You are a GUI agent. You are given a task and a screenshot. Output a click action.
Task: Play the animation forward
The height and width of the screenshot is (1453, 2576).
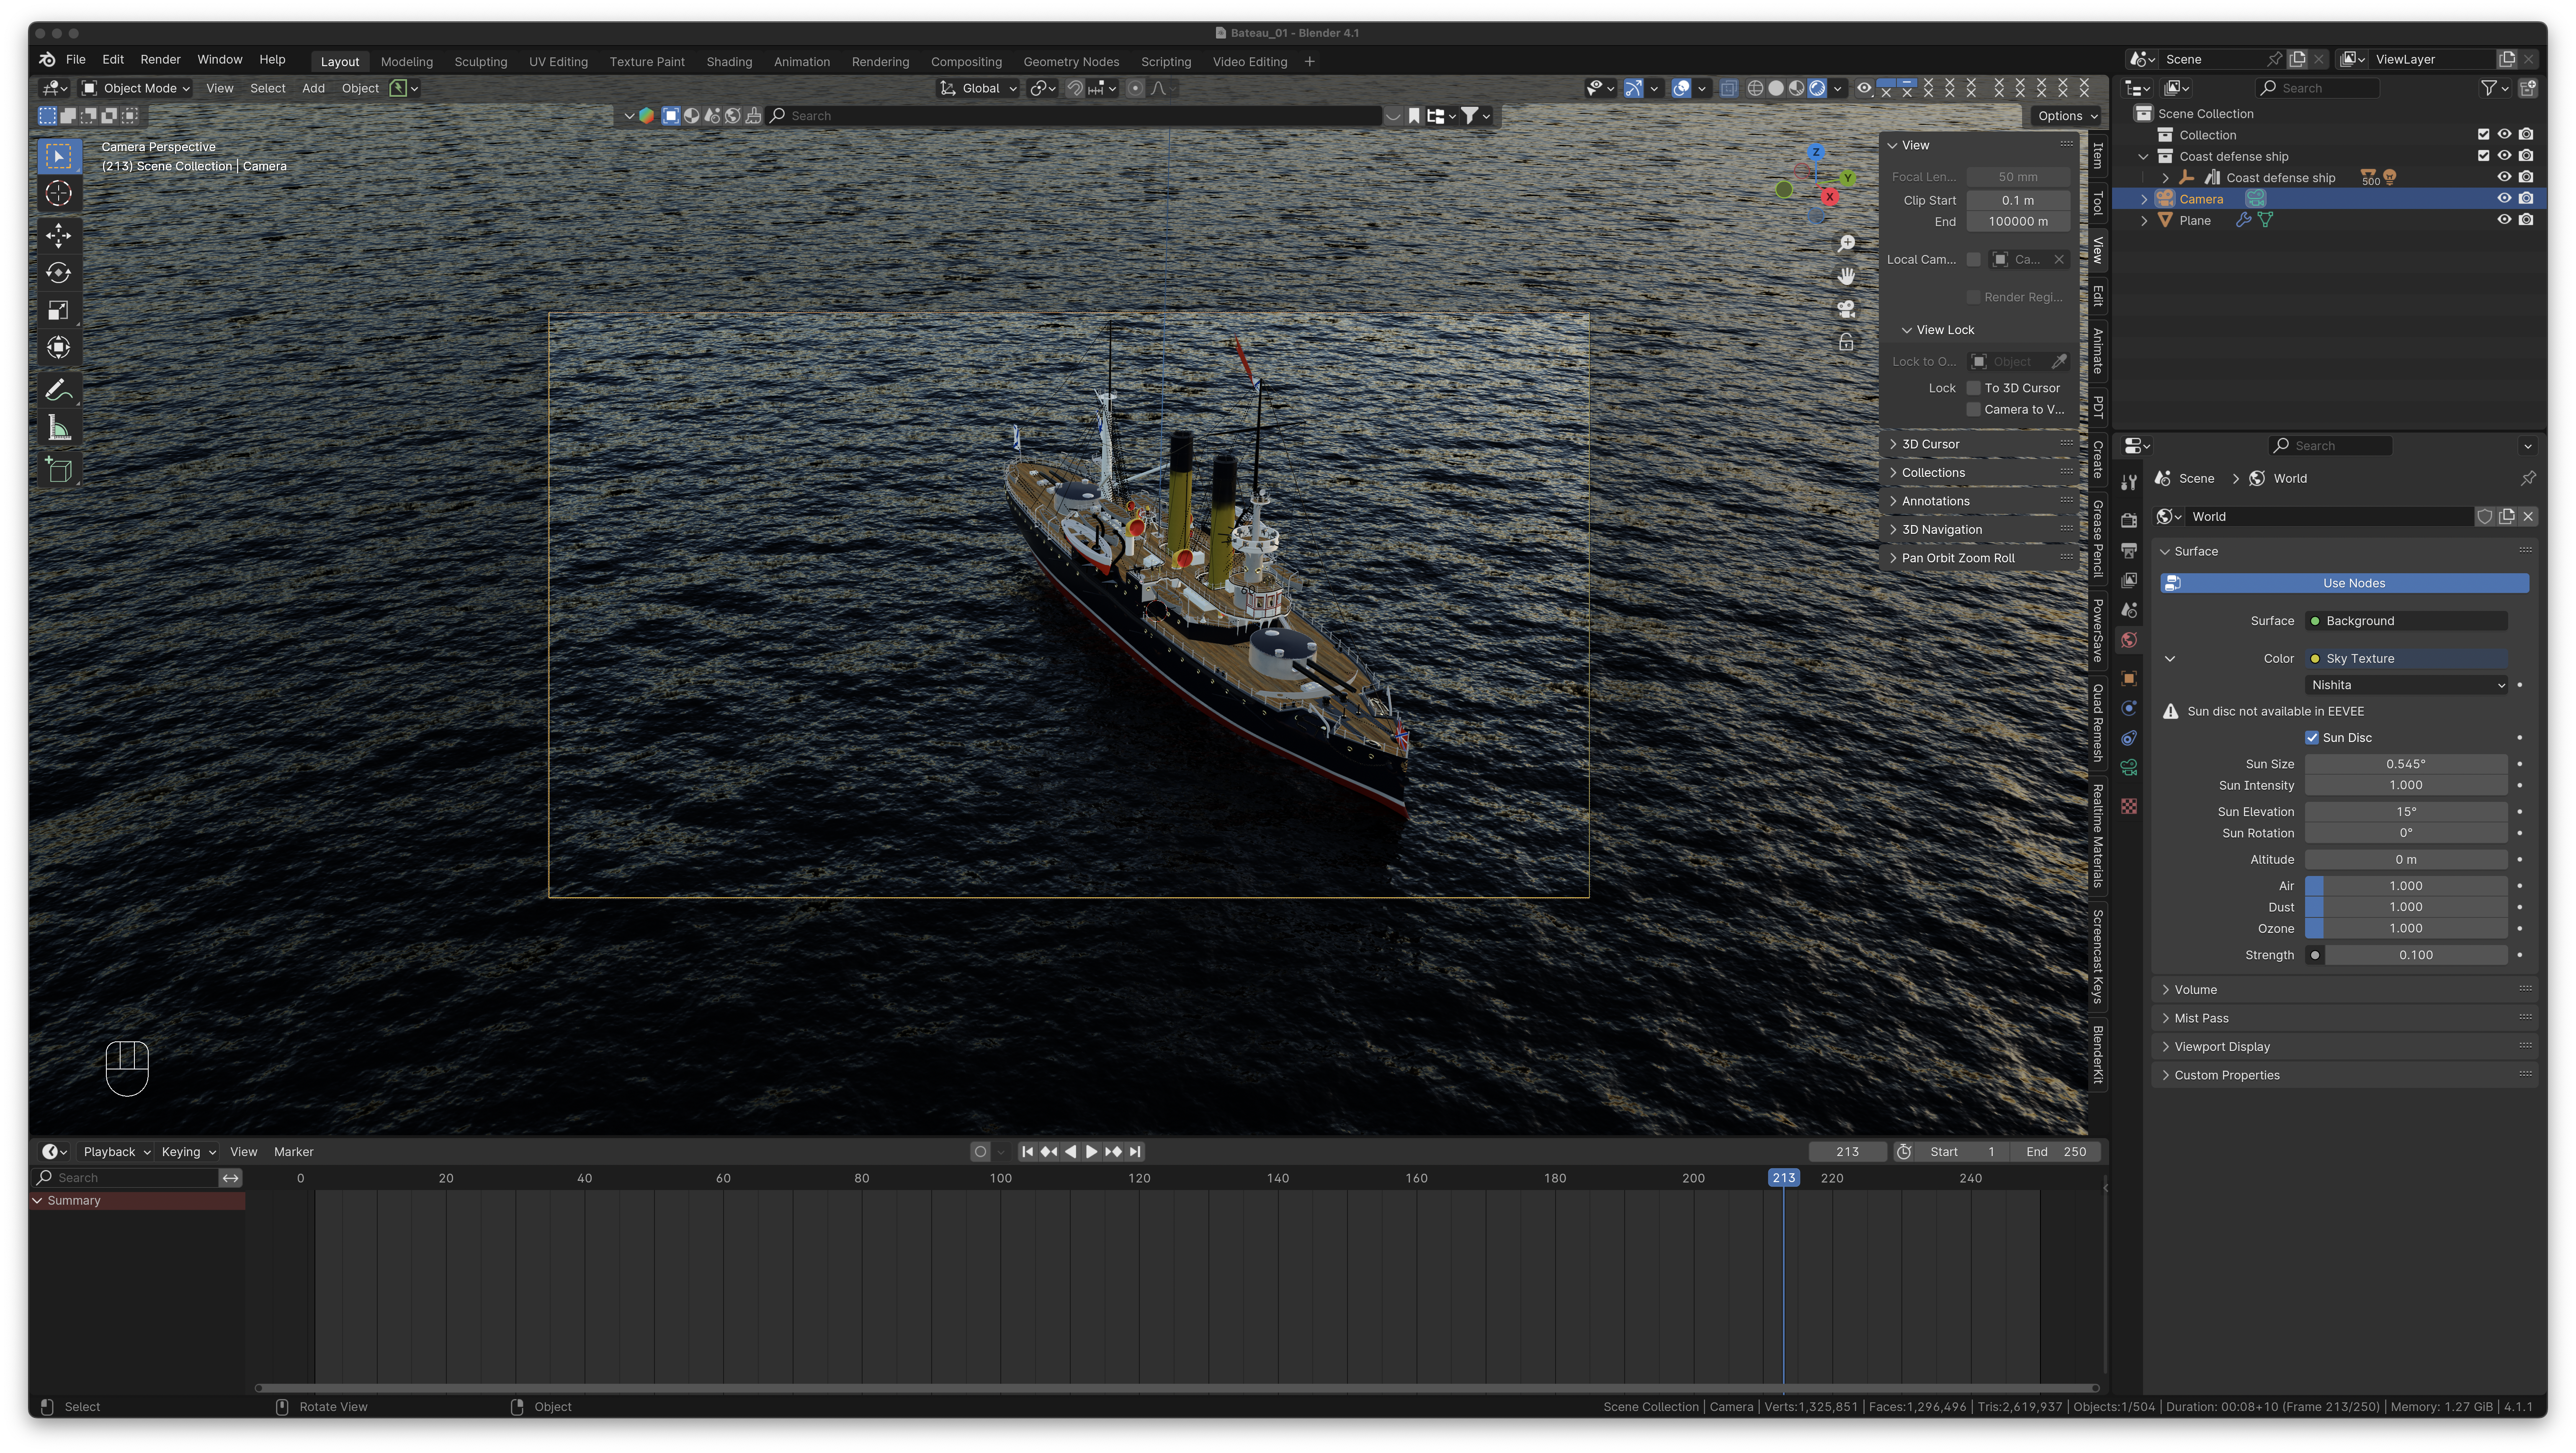coord(1091,1152)
